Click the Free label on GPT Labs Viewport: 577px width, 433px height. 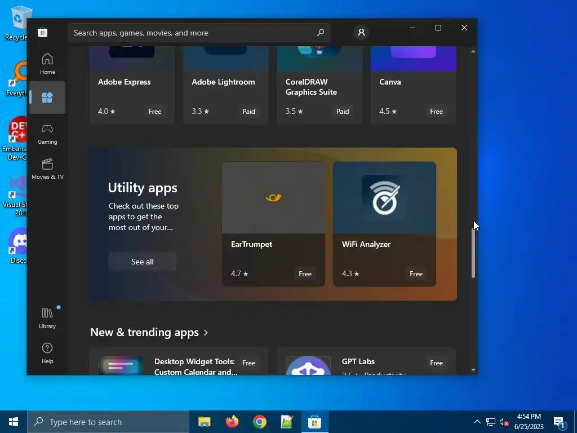[x=437, y=363]
